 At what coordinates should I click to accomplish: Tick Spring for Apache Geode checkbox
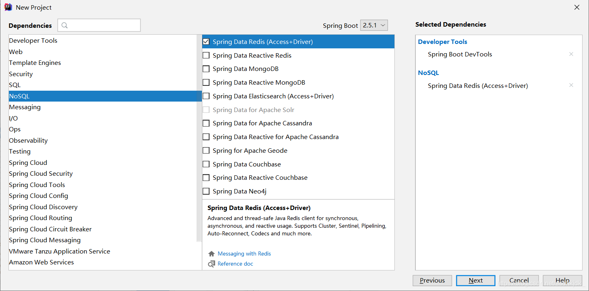coord(206,150)
